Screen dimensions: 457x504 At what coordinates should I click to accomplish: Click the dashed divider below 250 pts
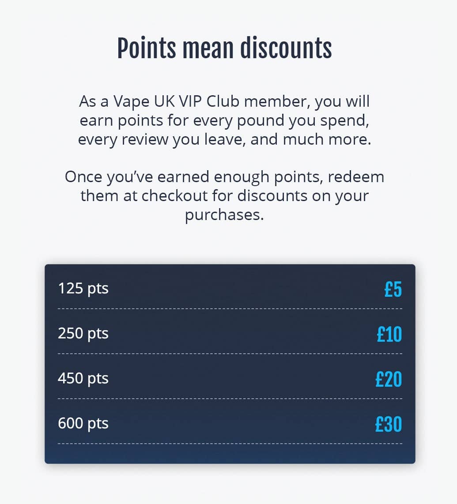230,354
